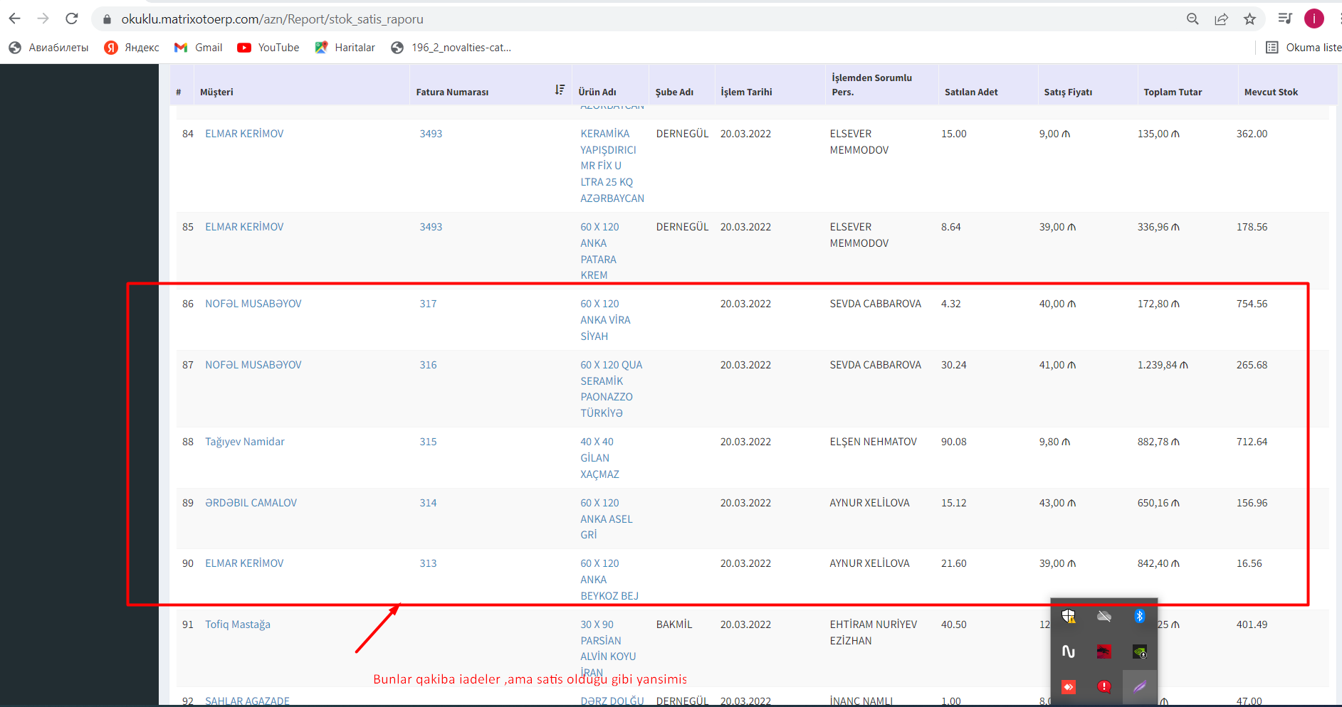Click the browser reload button
Image resolution: width=1342 pixels, height=707 pixels.
point(71,19)
